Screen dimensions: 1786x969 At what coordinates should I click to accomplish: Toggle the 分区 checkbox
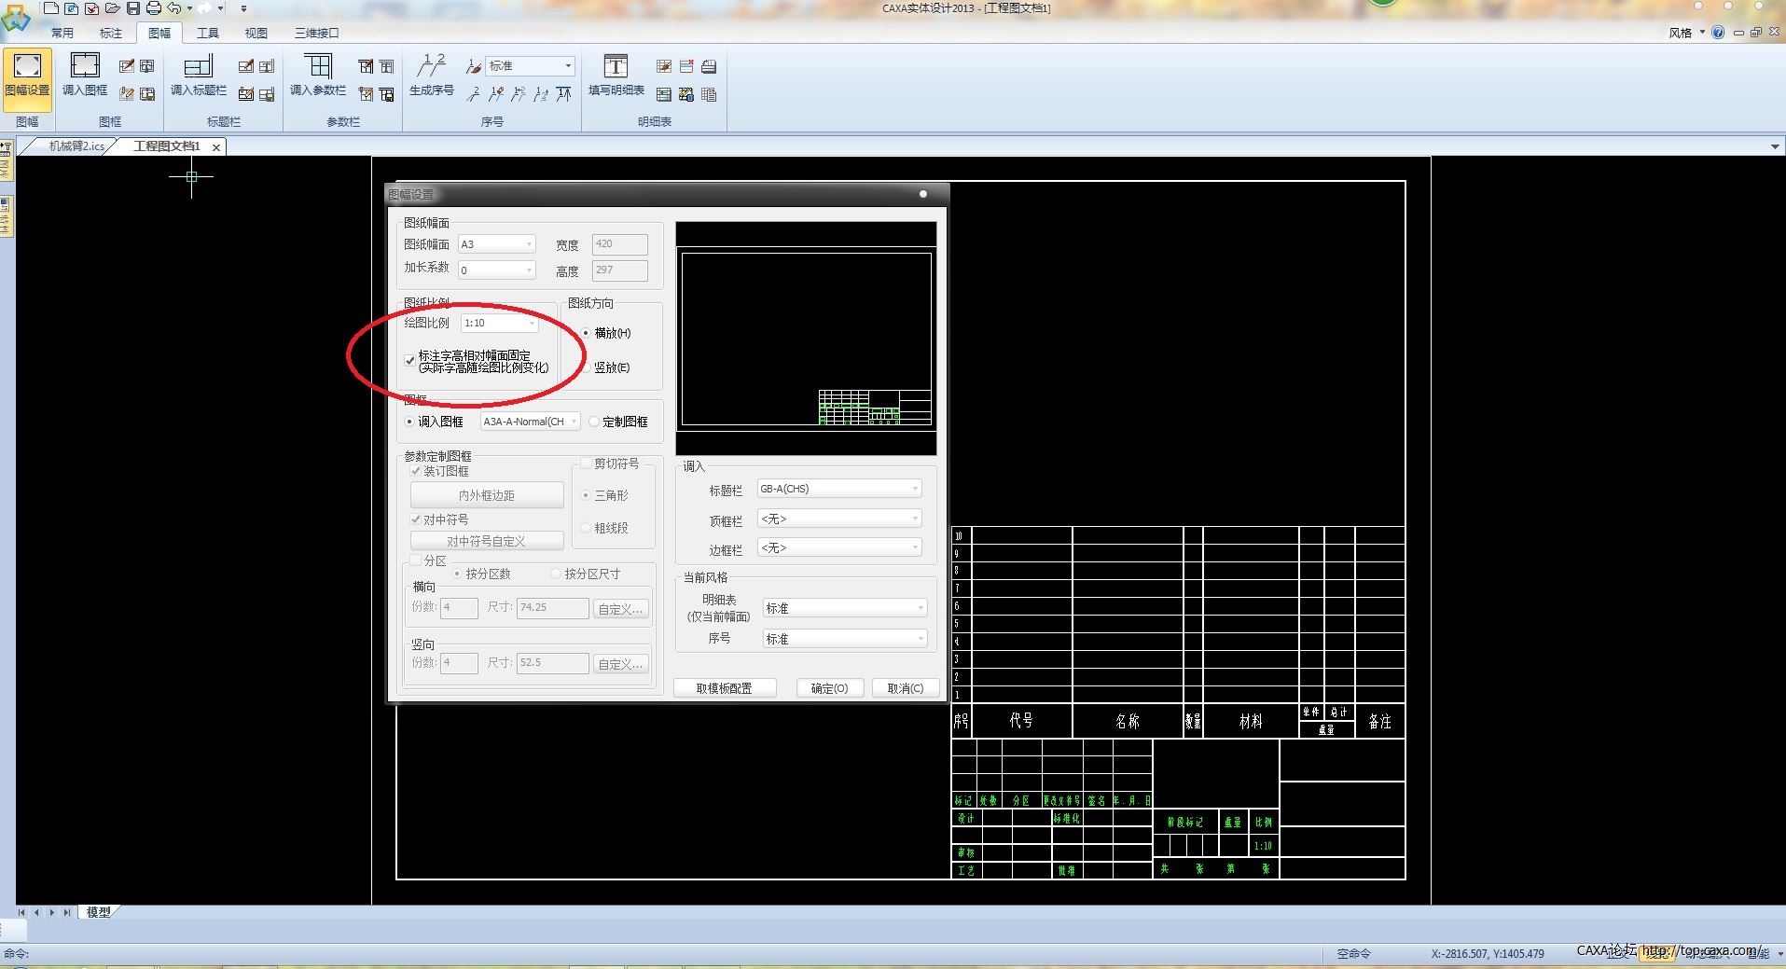416,561
